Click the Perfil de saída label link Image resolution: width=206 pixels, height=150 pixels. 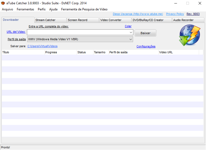[x=17, y=39]
